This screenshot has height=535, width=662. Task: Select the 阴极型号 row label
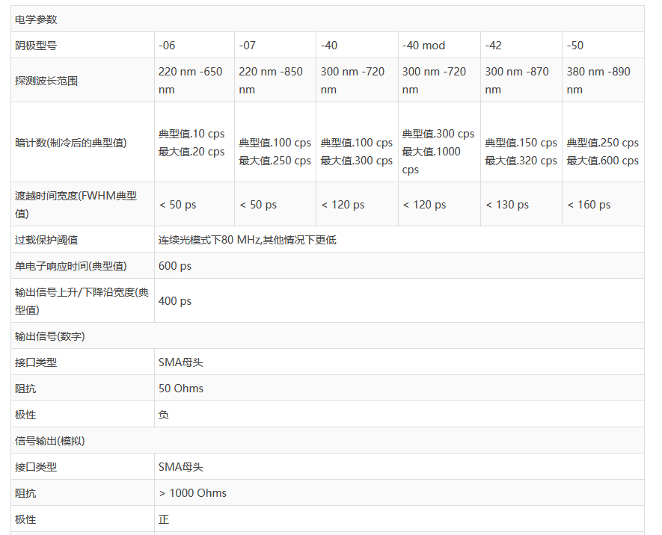[36, 46]
